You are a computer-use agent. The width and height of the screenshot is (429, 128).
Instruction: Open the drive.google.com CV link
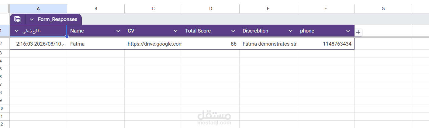tap(155, 44)
